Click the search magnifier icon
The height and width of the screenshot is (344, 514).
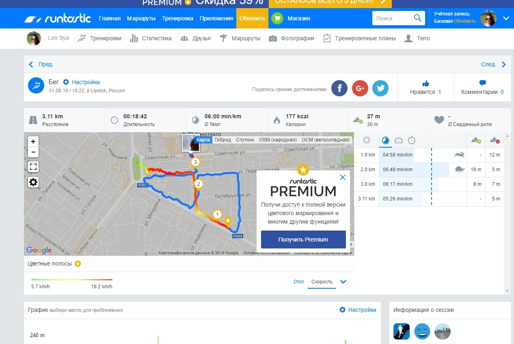click(x=417, y=18)
